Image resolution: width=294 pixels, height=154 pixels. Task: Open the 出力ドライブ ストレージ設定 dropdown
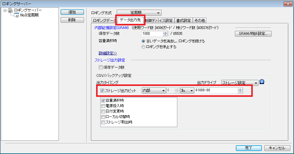pyautogui.click(x=239, y=83)
